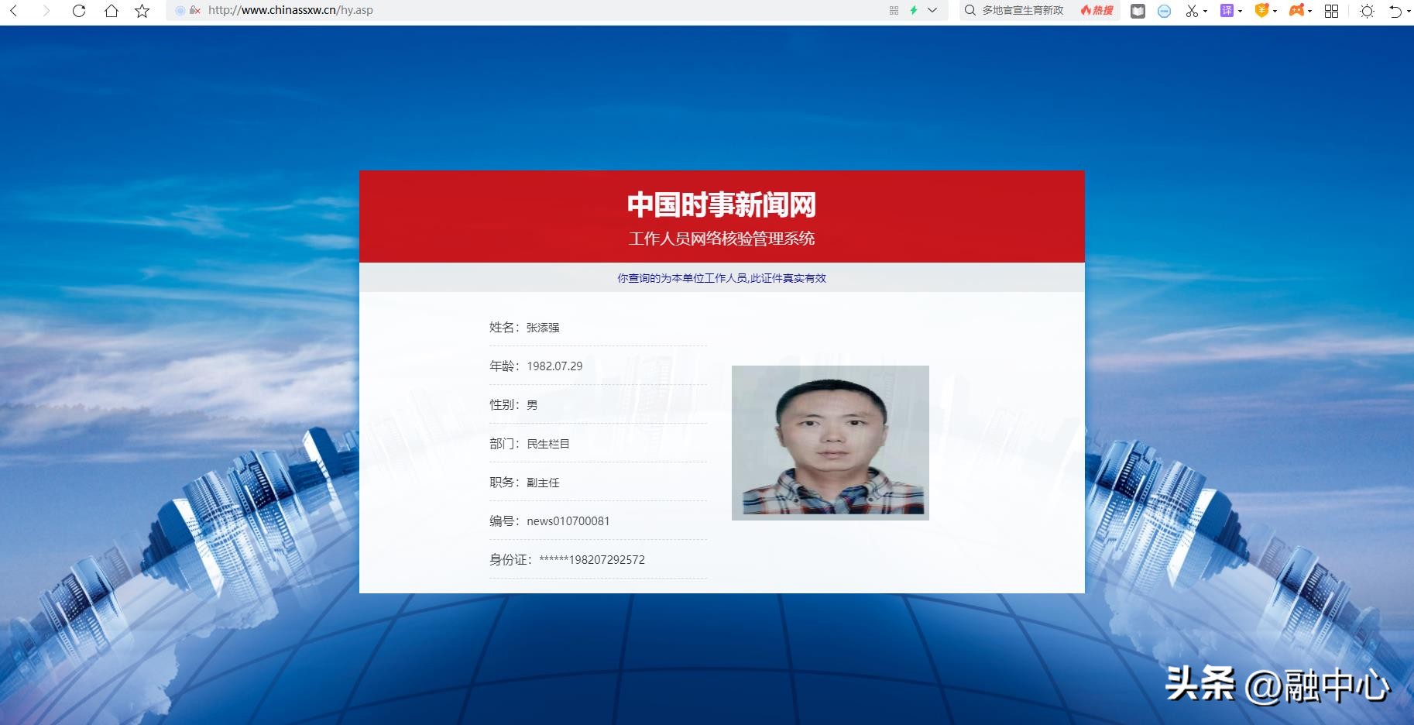
Task: Click the staff ID portrait photo
Action: 830,442
